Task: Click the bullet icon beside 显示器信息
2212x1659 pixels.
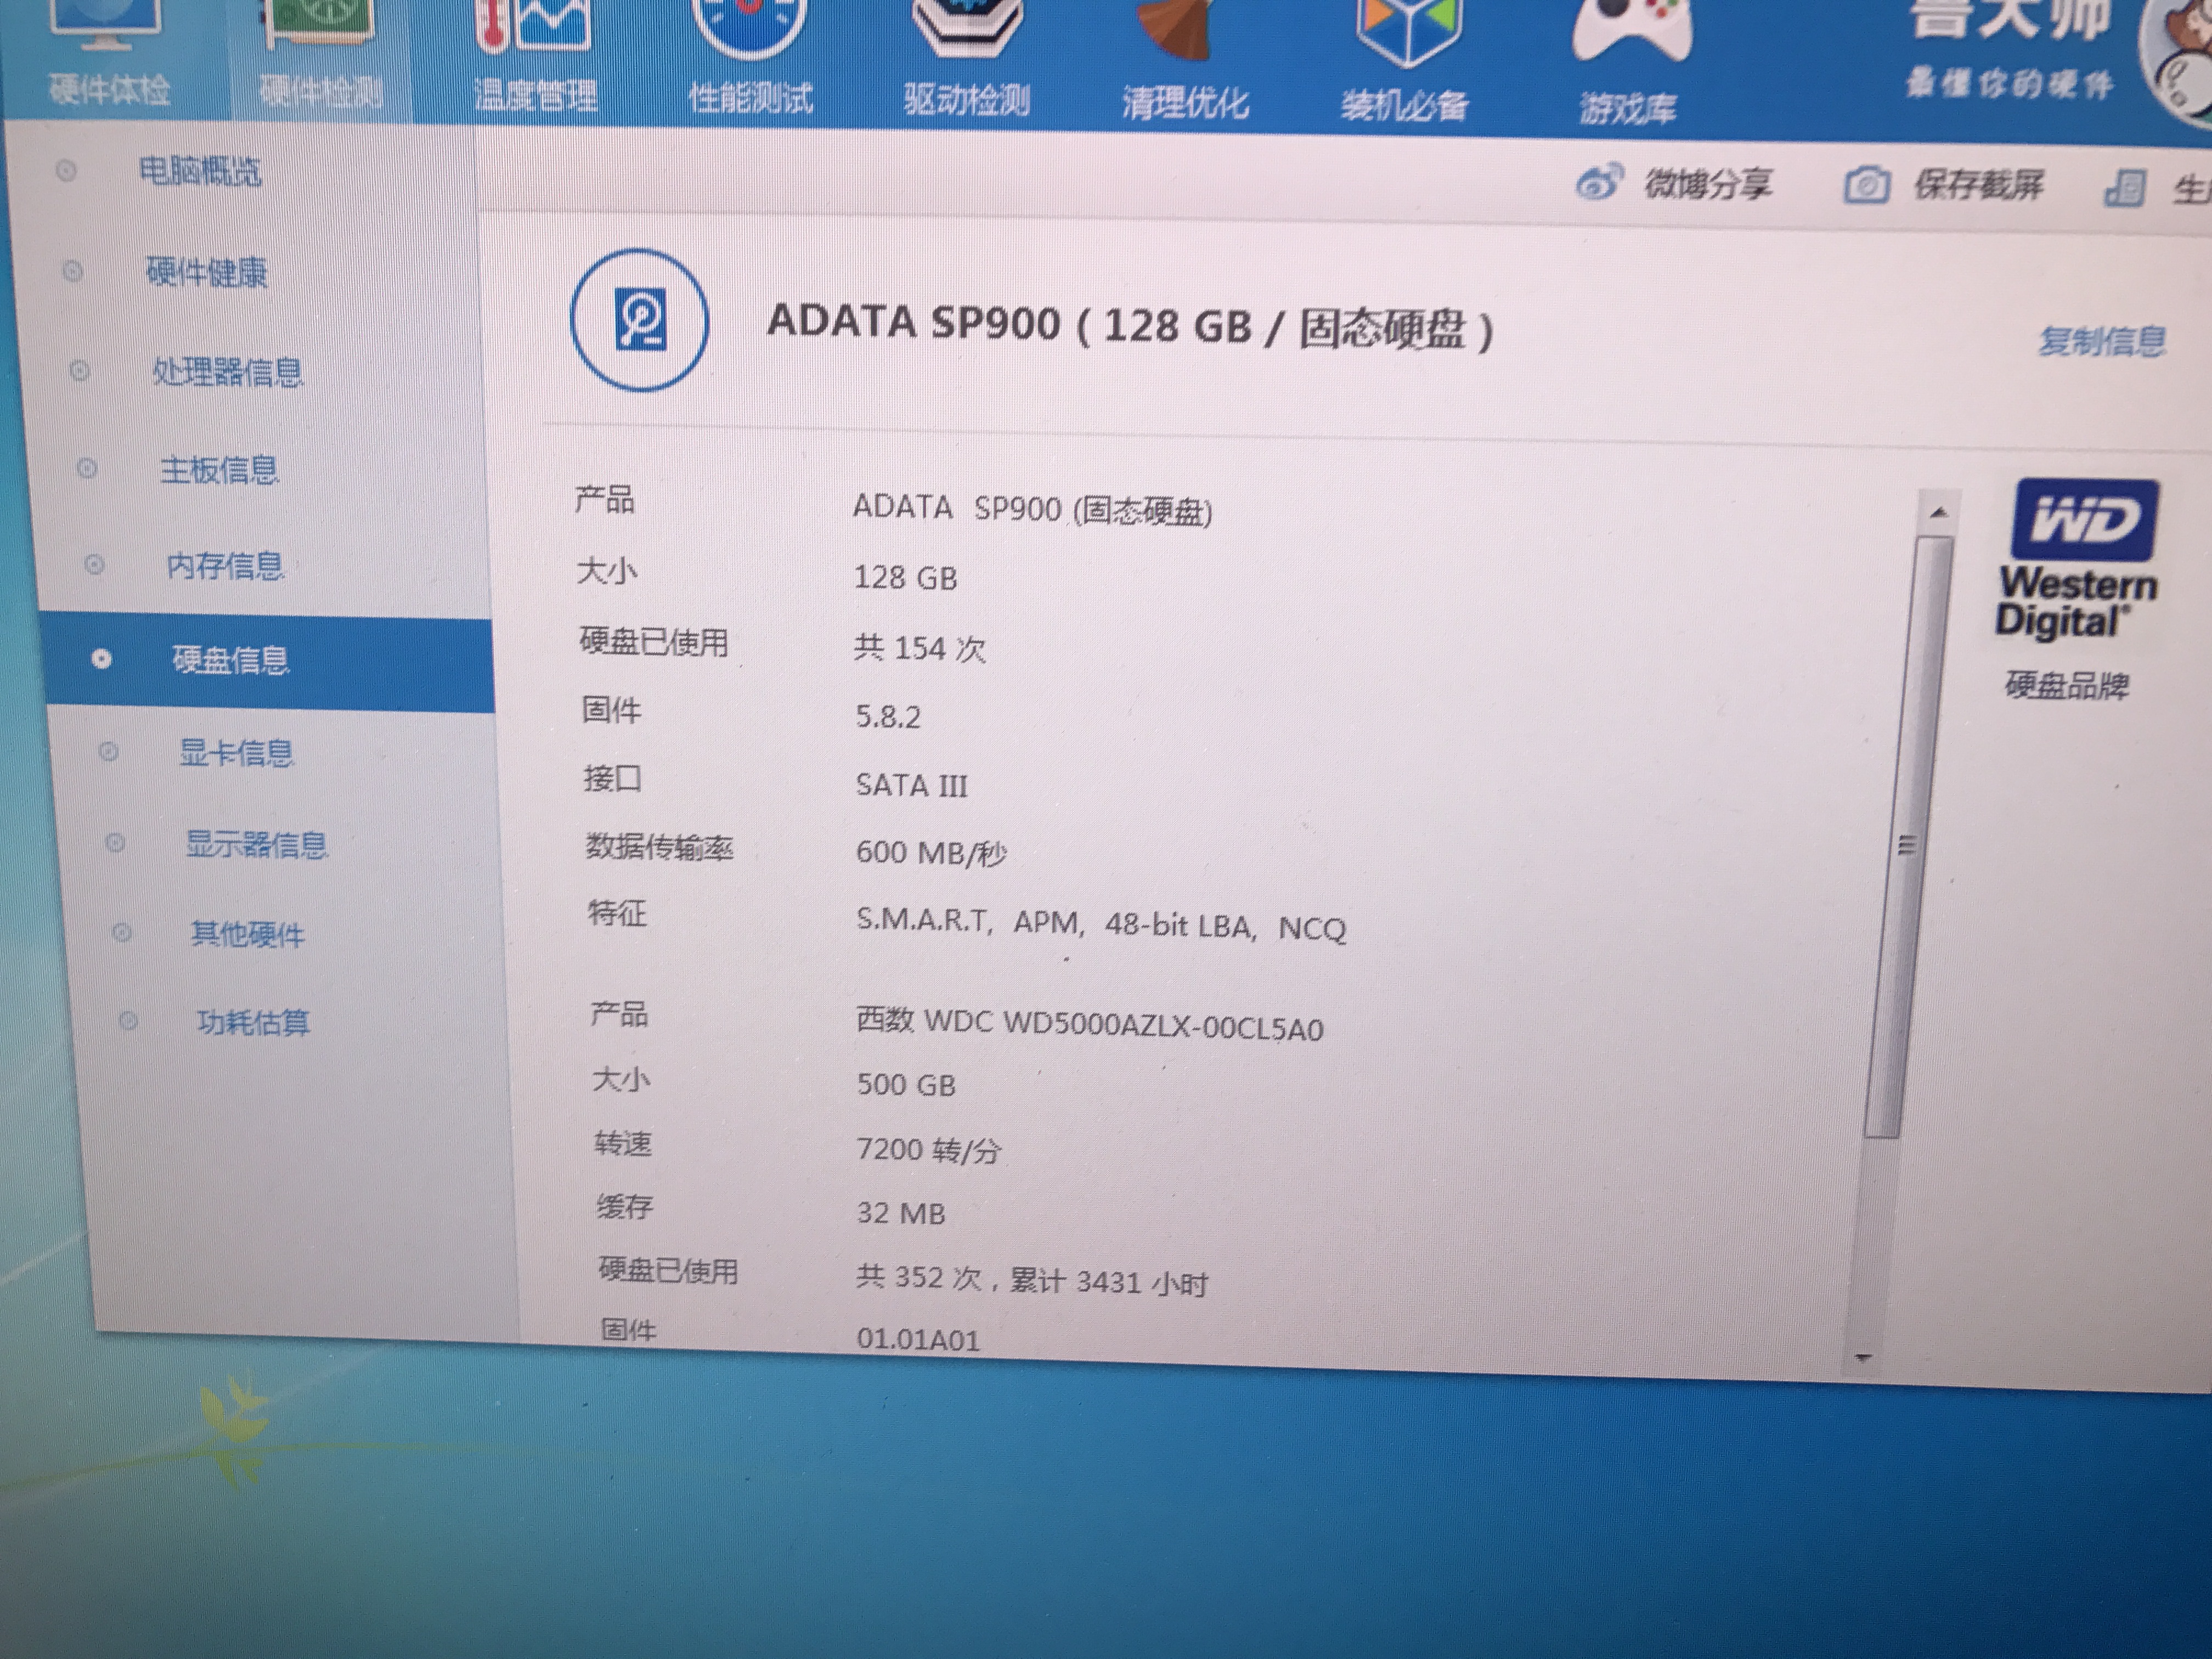Action: pos(115,843)
